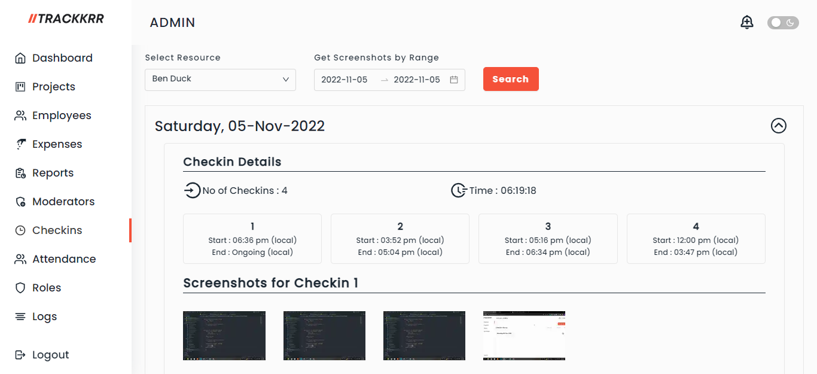Open the Logs menu entry

[x=44, y=317]
